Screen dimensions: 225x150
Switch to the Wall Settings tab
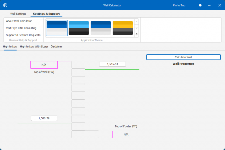pyautogui.click(x=18, y=14)
